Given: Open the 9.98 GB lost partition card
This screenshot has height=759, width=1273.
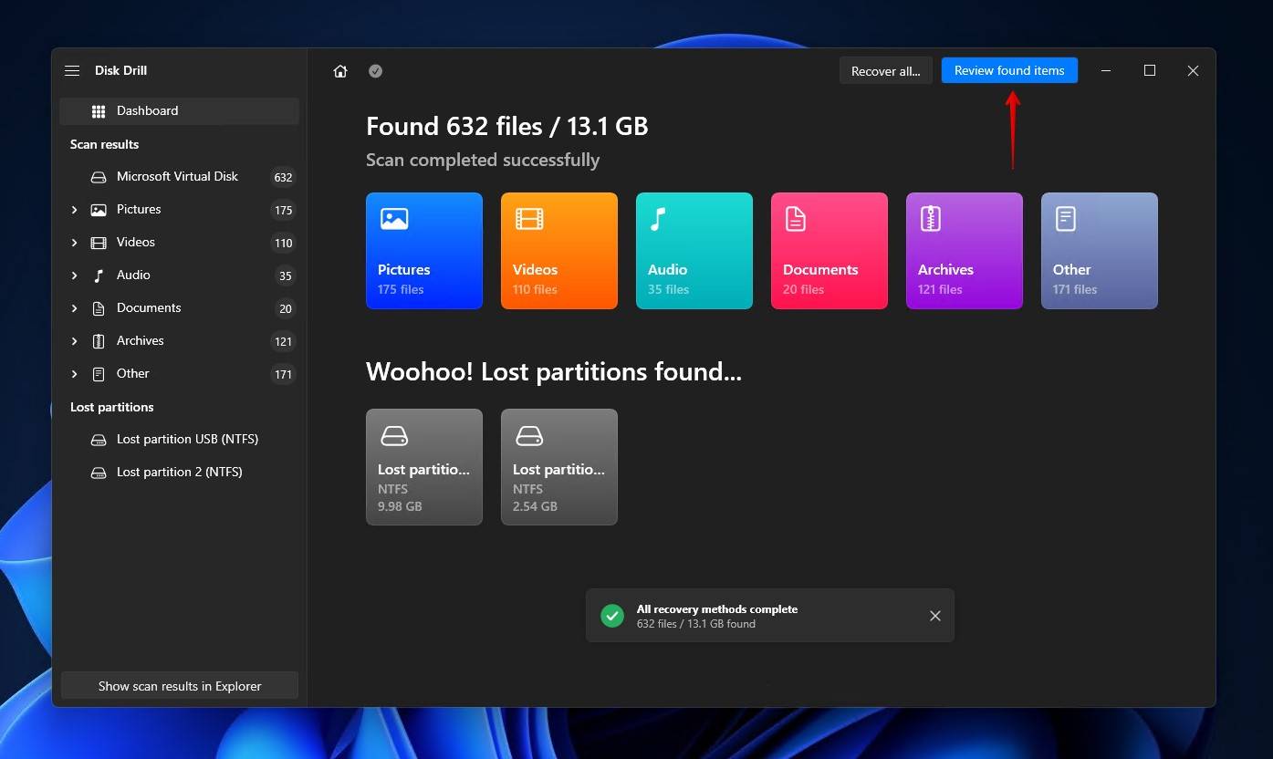Looking at the screenshot, I should pyautogui.click(x=424, y=467).
